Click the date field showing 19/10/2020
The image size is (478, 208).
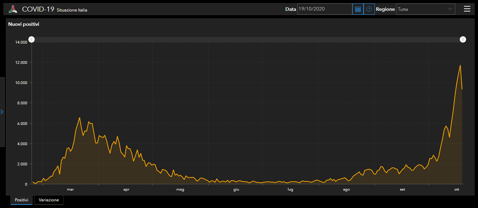pyautogui.click(x=325, y=9)
